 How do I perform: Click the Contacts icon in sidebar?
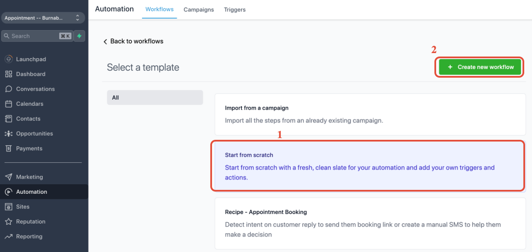[9, 119]
